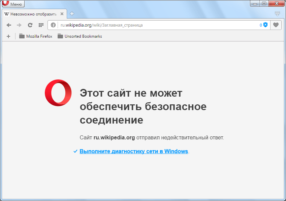Expand the Mozilla Firefox bookmarks folder
Viewport: 286px width, 201px height.
click(36, 36)
